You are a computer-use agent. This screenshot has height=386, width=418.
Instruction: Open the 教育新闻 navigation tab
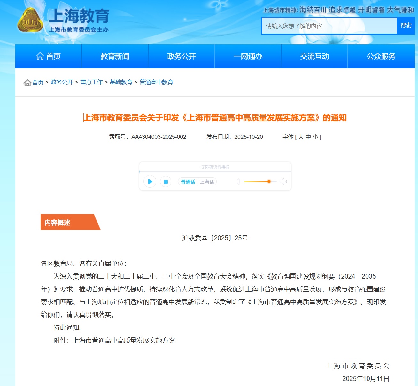115,57
